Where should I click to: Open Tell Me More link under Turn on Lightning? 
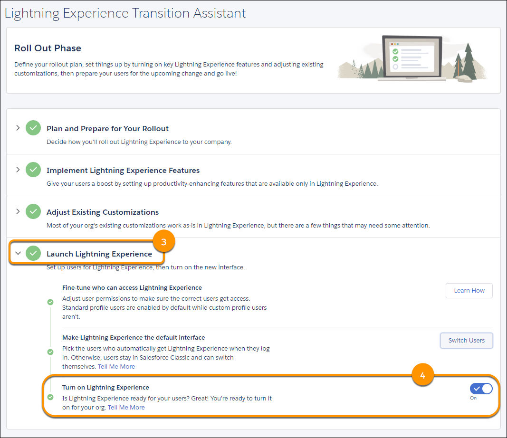[126, 407]
